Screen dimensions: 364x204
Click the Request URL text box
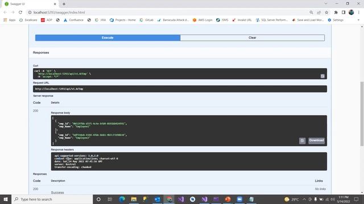click(180, 89)
